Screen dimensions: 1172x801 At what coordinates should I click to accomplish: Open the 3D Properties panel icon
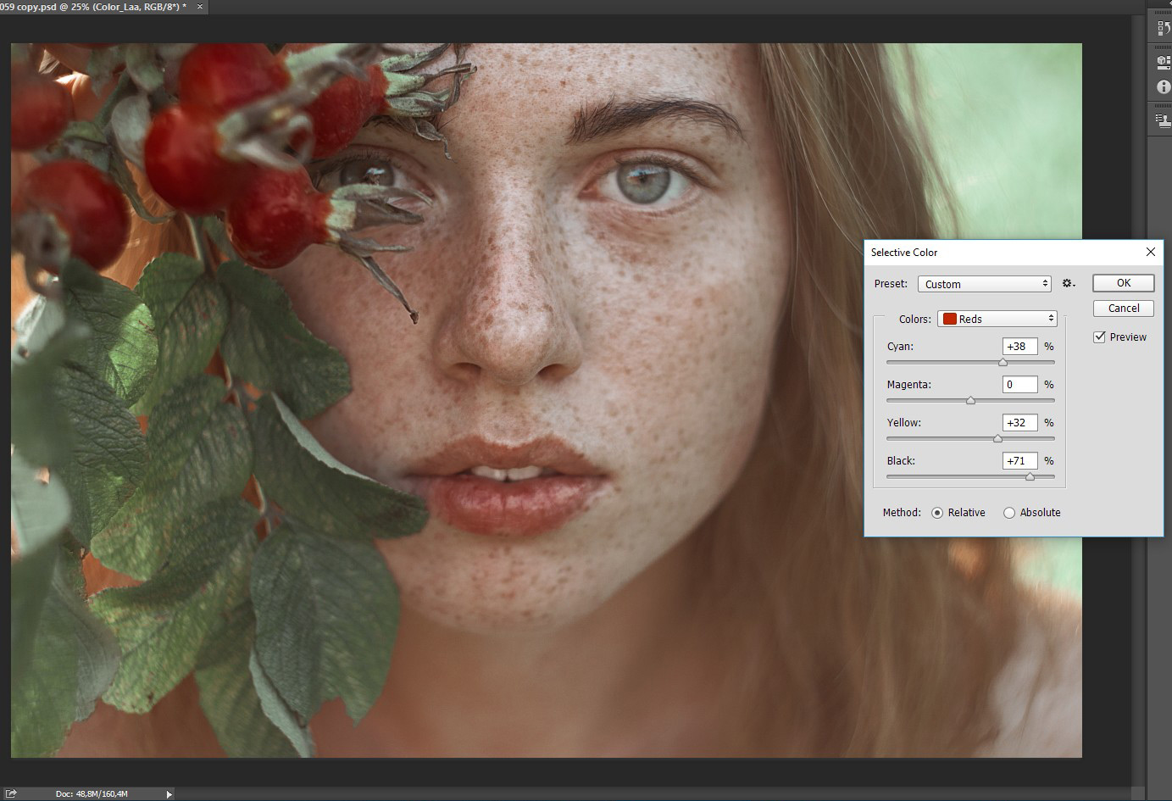click(x=1163, y=62)
